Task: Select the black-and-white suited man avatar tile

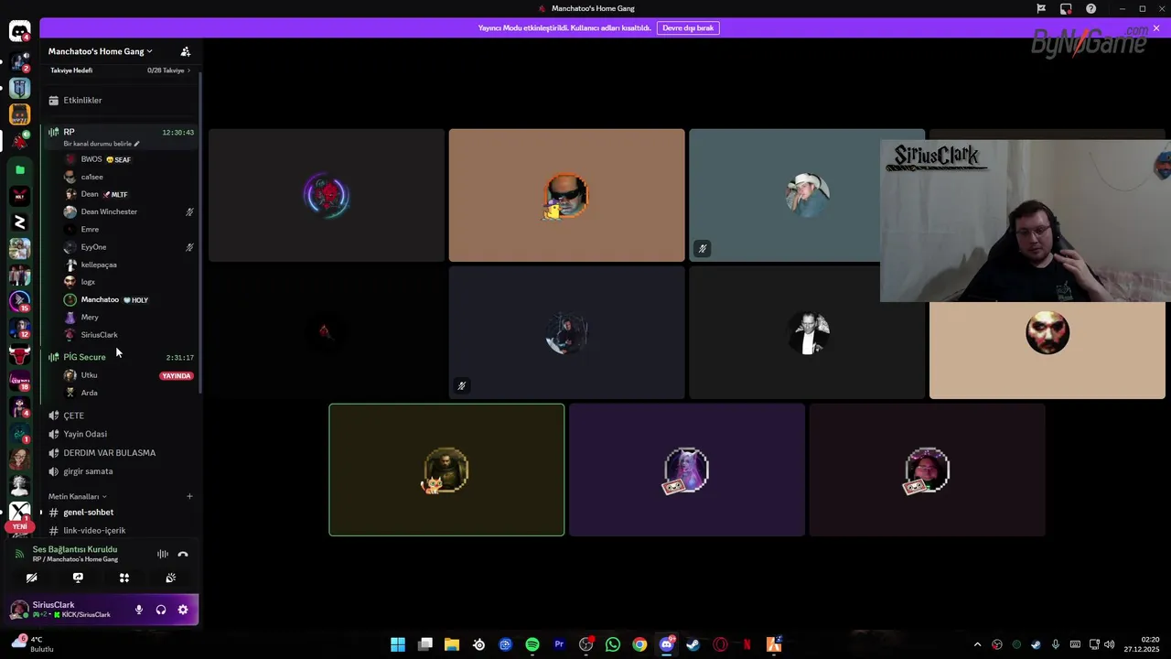Action: pyautogui.click(x=807, y=332)
